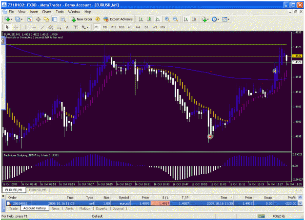Launch MetaEditor via the yellow diamond icon
The image size is (305, 220).
point(98,19)
